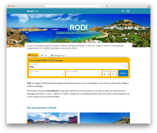Select the Alloggi tab

tap(33, 55)
